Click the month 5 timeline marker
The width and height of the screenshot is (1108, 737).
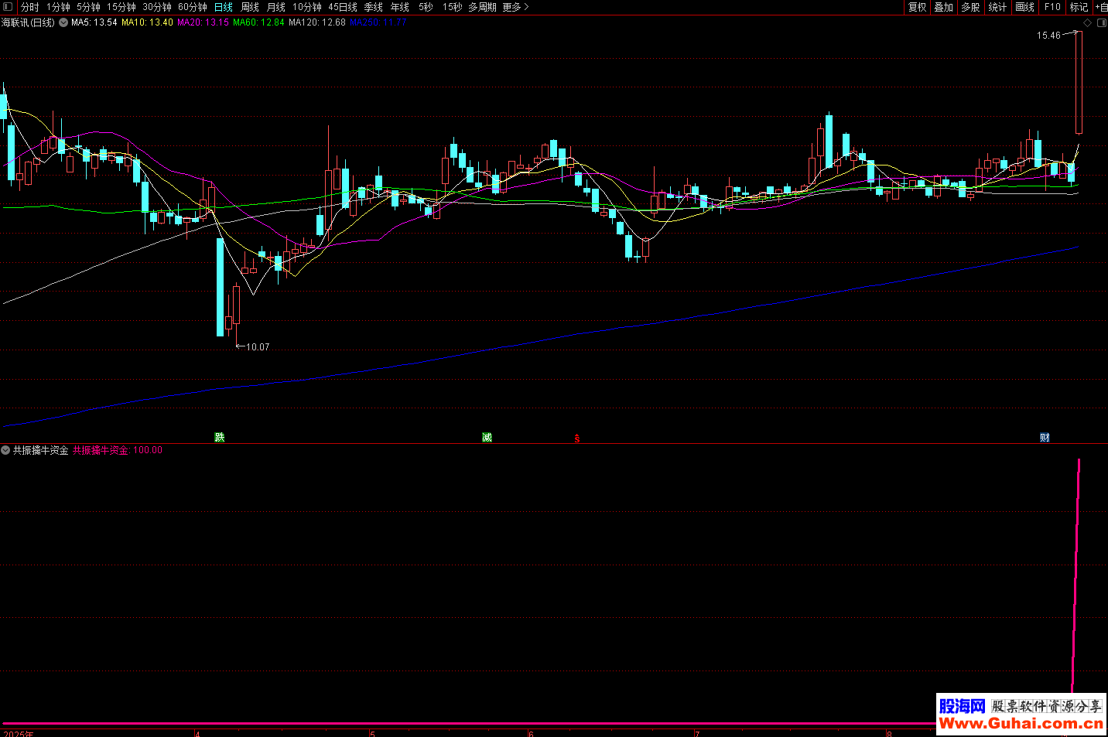coord(372,733)
